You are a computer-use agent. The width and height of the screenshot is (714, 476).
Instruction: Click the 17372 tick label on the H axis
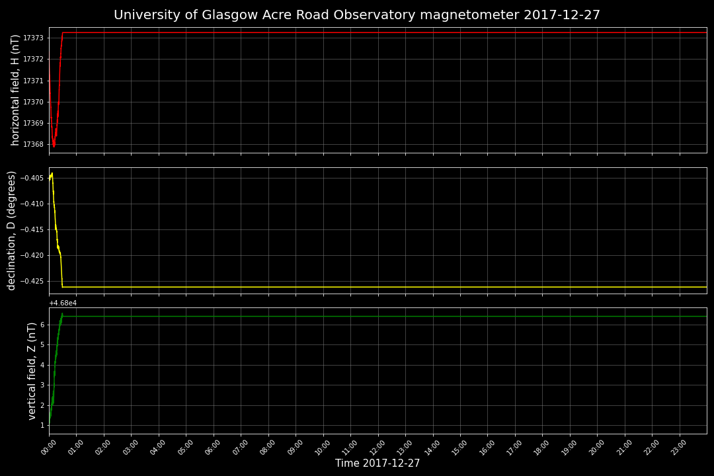click(x=33, y=59)
